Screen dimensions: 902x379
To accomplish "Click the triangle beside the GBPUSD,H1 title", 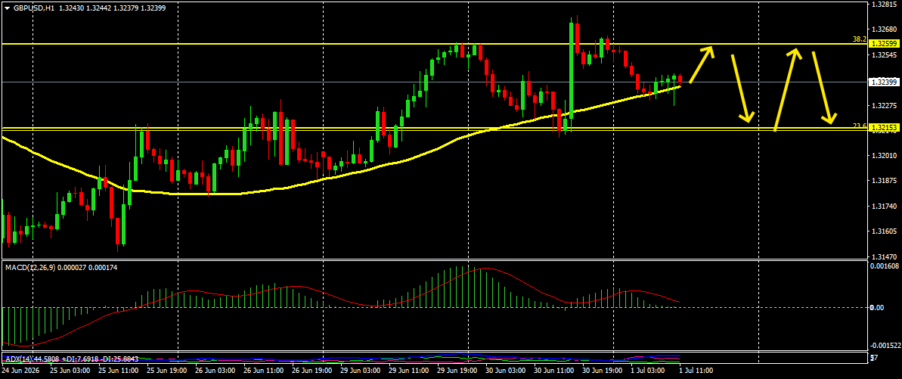I will click(6, 8).
